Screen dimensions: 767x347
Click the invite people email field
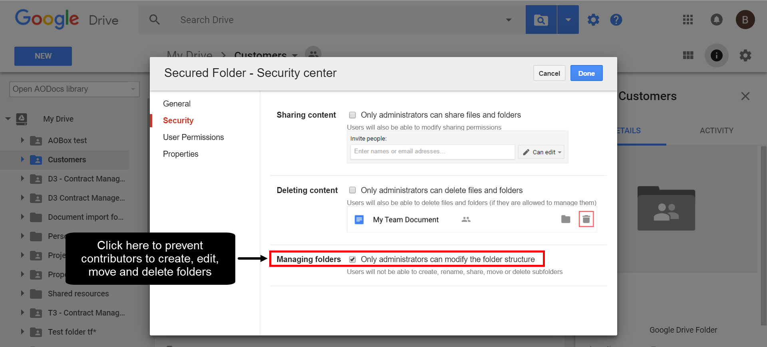click(433, 152)
